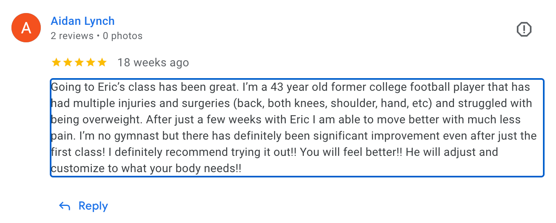Click the first gold rating star

[56, 63]
